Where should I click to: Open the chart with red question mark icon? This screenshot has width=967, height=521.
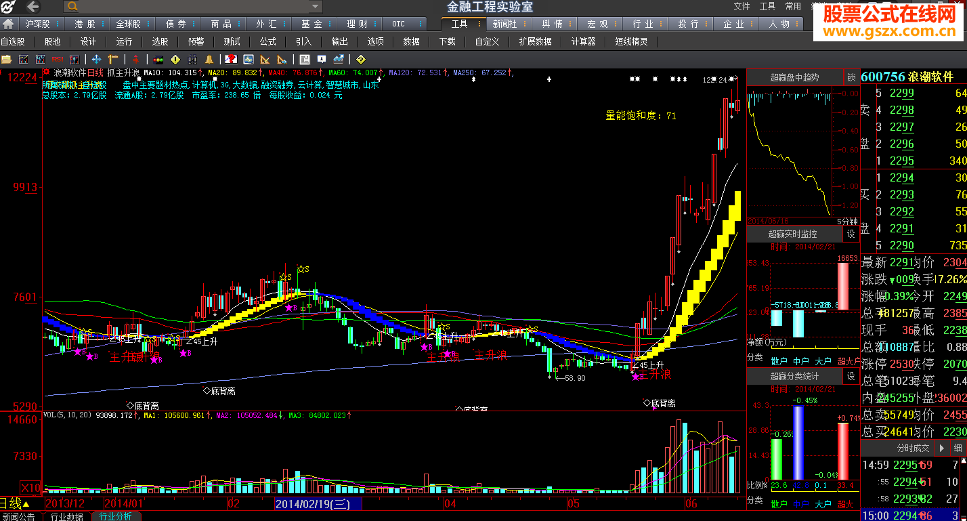pyautogui.click(x=231, y=60)
